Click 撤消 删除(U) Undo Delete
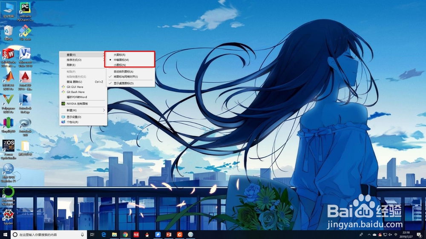426x239 pixels. pyautogui.click(x=83, y=82)
